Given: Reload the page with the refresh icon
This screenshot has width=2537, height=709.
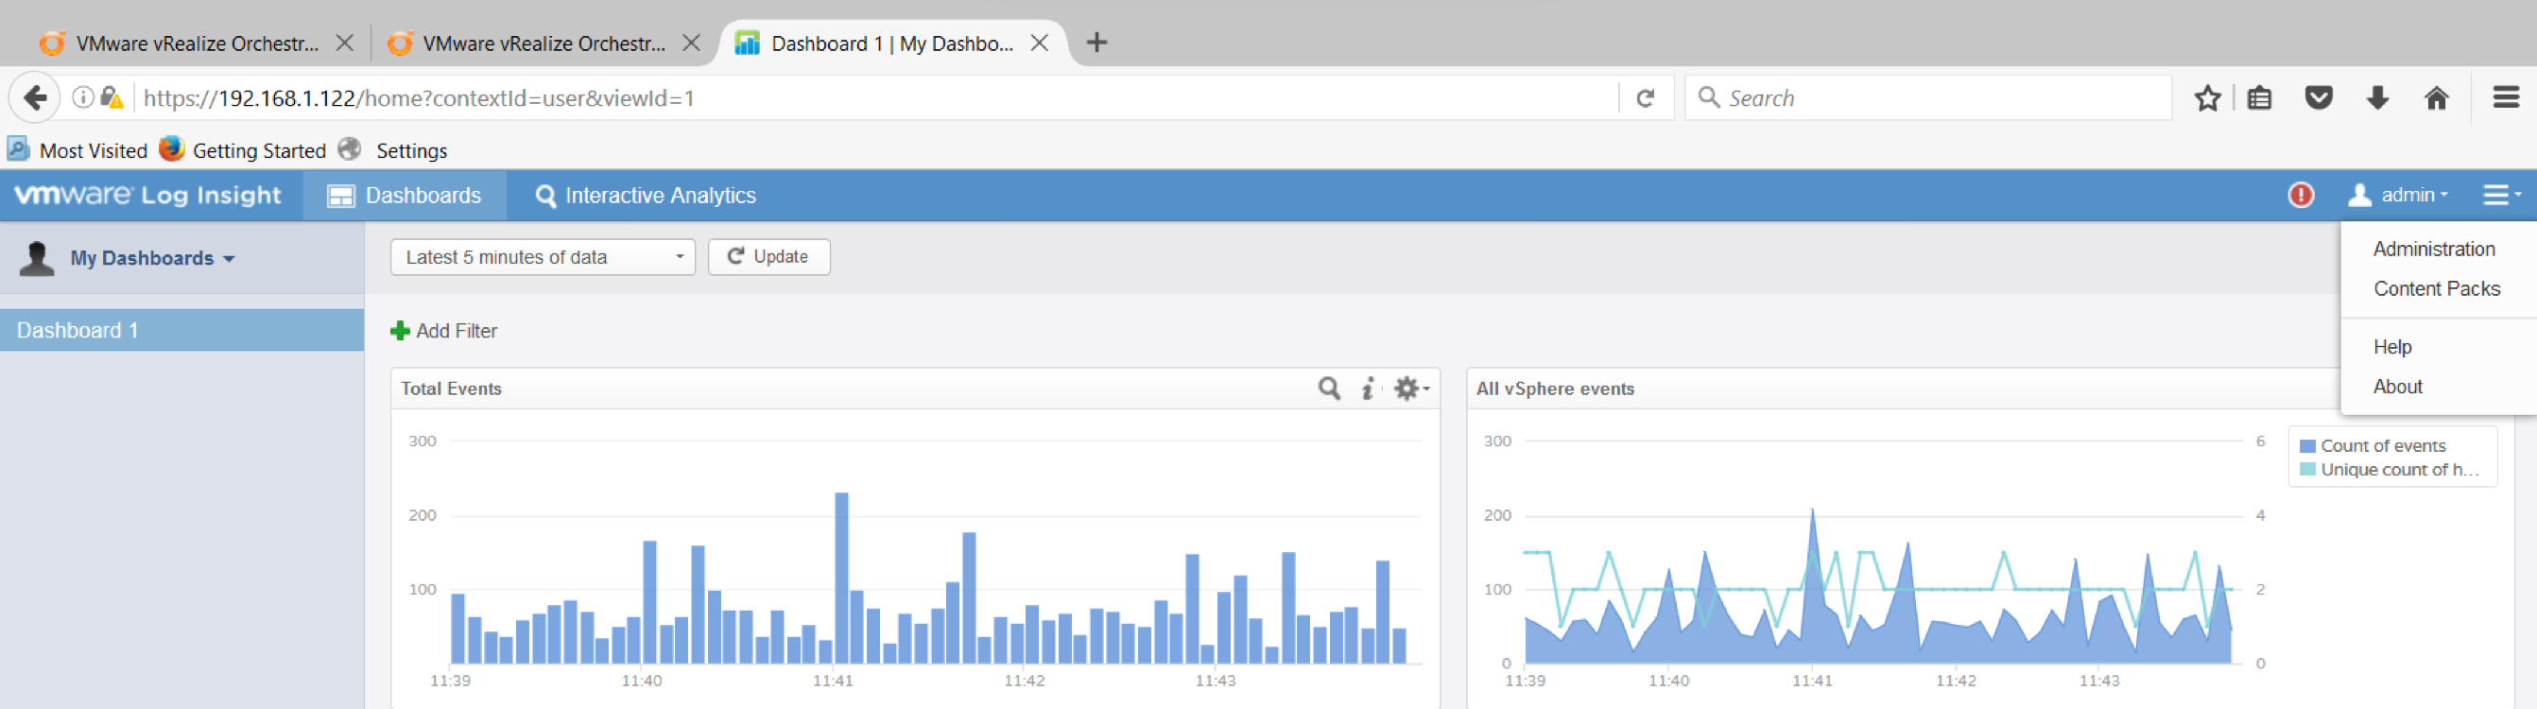Looking at the screenshot, I should (x=1645, y=97).
